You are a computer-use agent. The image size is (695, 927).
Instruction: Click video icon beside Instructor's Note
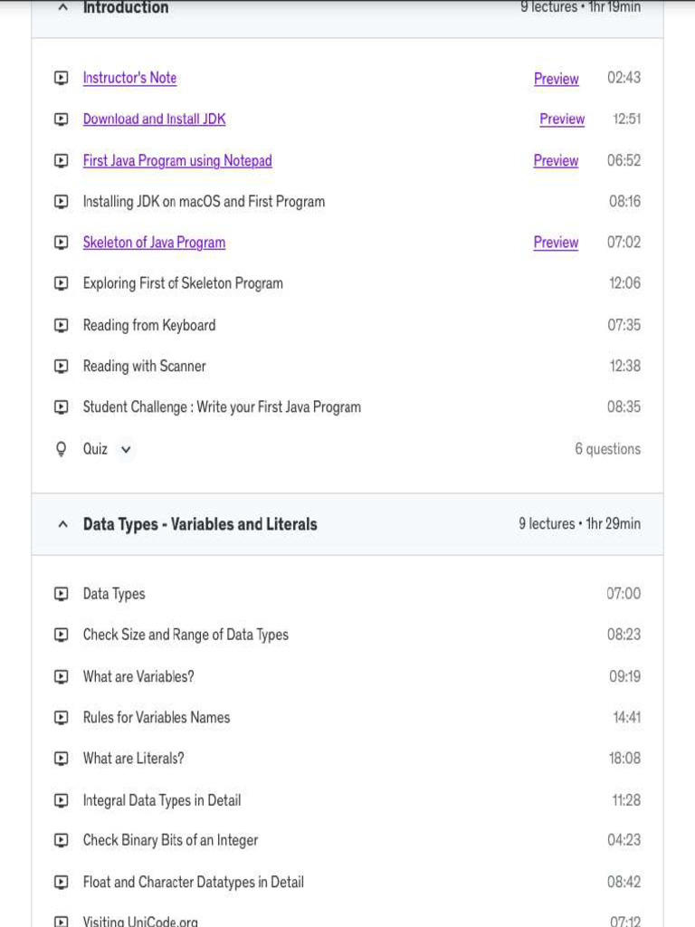[x=61, y=78]
